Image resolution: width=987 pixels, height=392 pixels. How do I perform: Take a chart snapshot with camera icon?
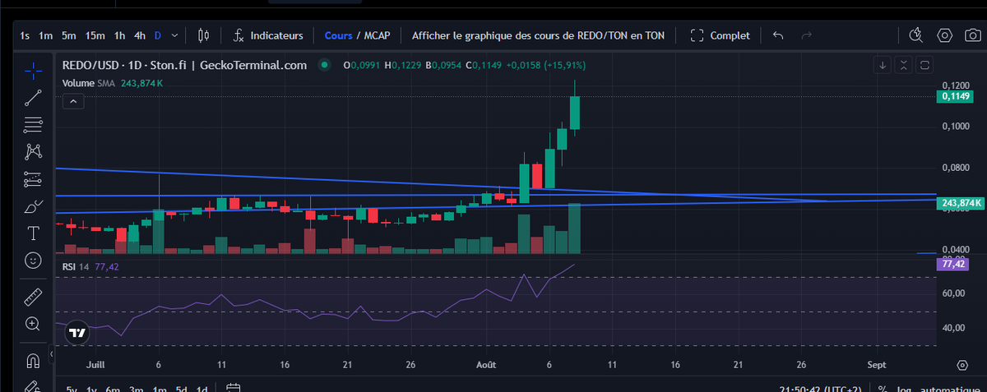[x=972, y=35]
